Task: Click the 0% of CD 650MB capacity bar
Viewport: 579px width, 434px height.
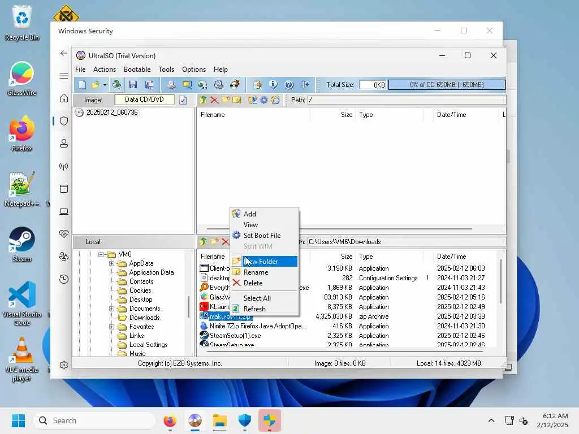Action: pyautogui.click(x=447, y=85)
